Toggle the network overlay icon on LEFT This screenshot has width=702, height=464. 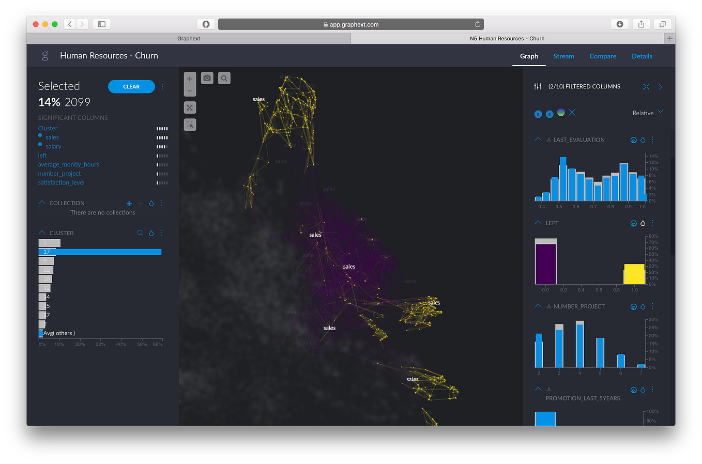[x=633, y=223]
